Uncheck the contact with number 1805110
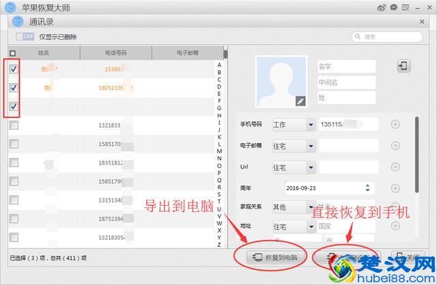 pyautogui.click(x=14, y=88)
